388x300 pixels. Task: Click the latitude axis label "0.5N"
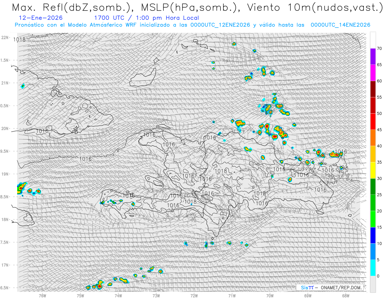[x=5, y=106]
